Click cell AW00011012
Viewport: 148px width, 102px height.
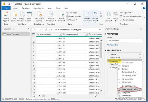[x=94, y=79]
